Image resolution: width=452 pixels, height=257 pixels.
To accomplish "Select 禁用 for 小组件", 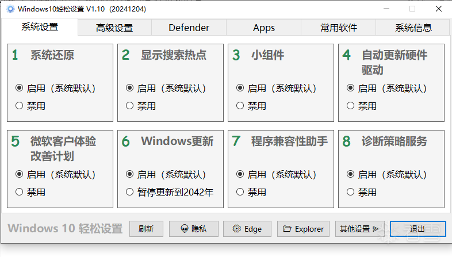I will 251,106.
